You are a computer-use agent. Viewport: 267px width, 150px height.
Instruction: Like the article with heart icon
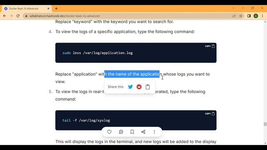(109, 132)
